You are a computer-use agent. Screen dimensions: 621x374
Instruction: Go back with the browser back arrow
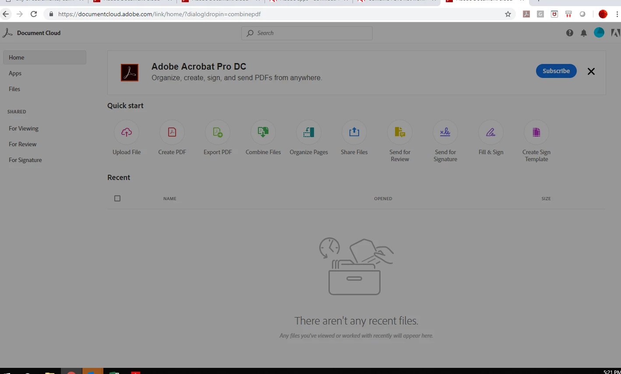(x=6, y=14)
